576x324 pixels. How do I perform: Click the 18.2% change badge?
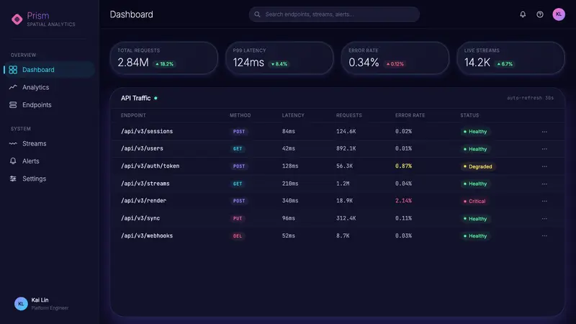pyautogui.click(x=164, y=64)
